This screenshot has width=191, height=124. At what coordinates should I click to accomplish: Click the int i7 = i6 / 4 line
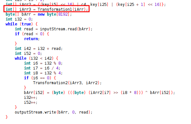pyautogui.click(x=42, y=68)
